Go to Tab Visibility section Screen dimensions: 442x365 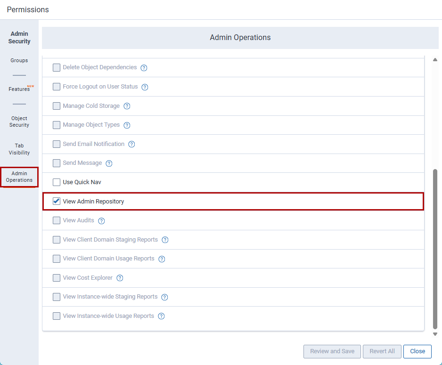[x=19, y=149]
